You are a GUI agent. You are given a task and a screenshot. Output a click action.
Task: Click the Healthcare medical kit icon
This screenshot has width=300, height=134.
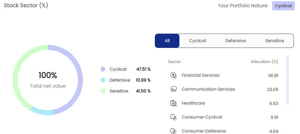click(173, 103)
